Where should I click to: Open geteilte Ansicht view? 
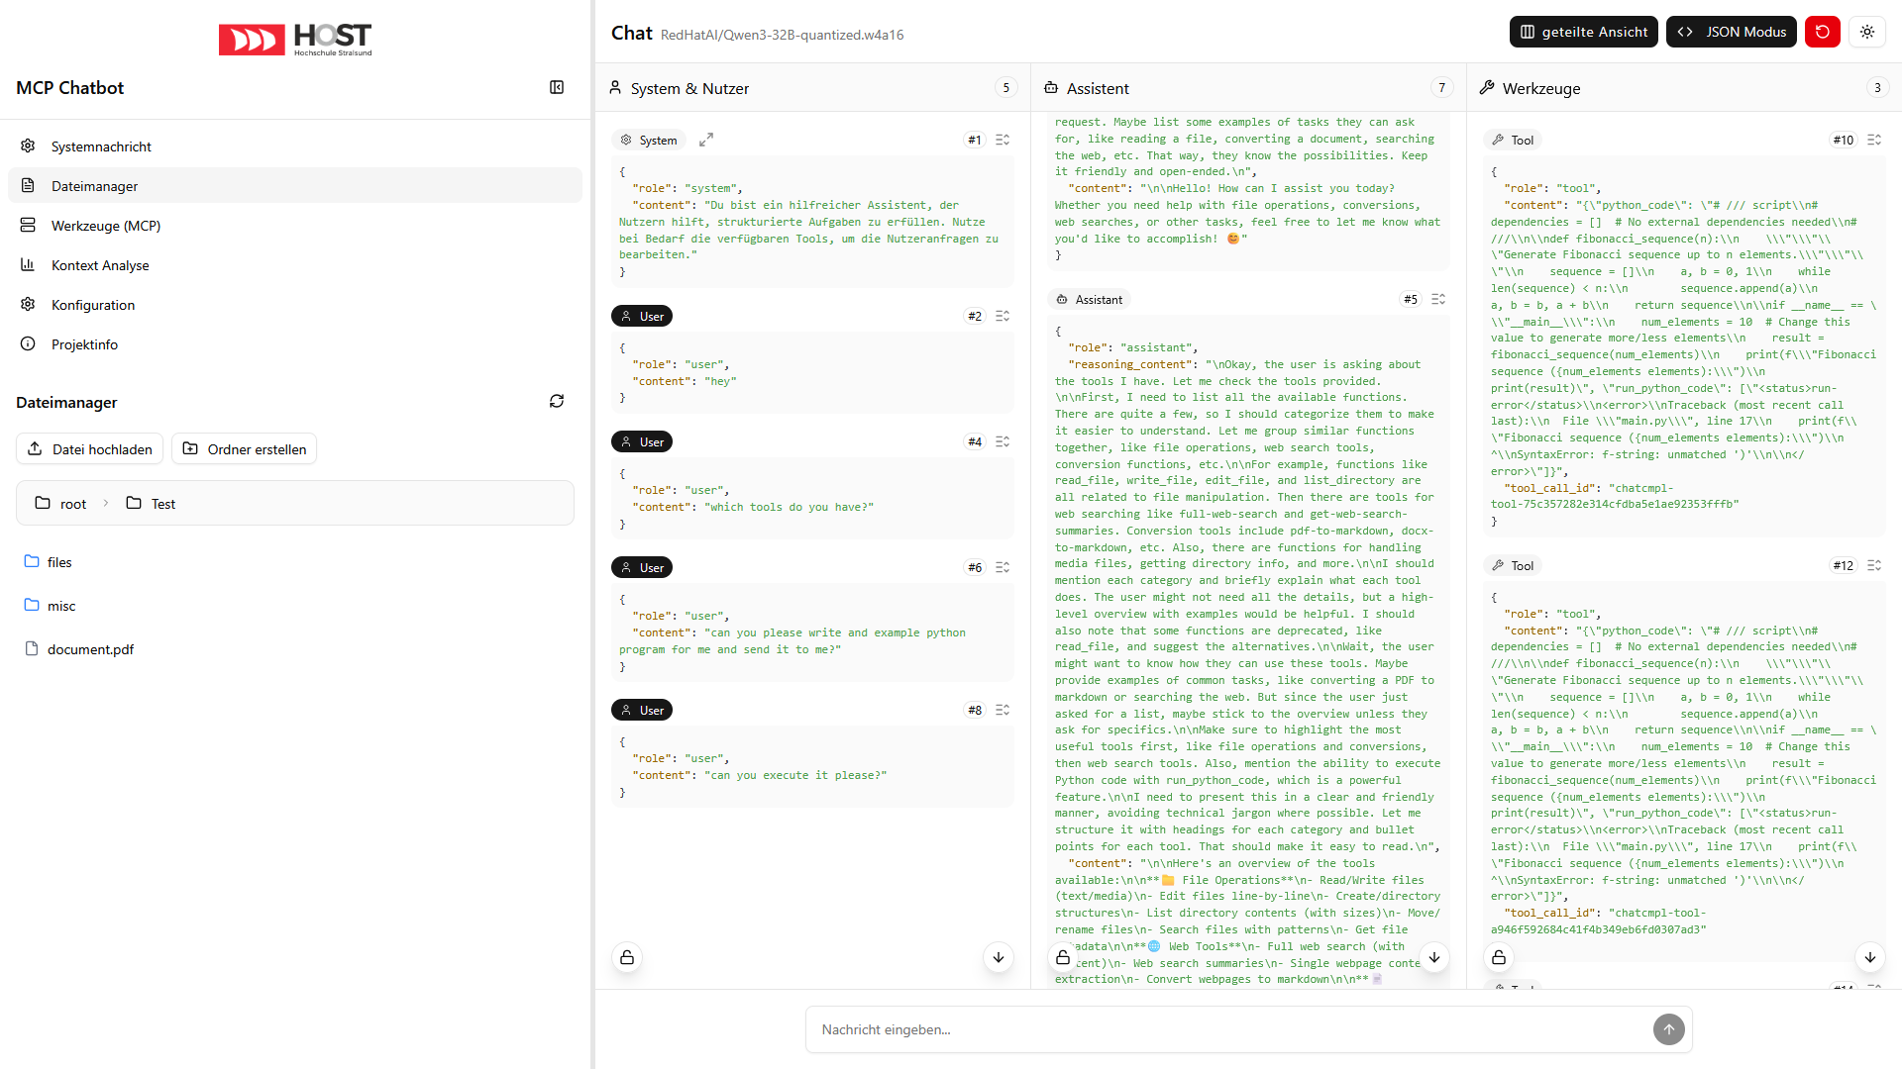pos(1583,31)
